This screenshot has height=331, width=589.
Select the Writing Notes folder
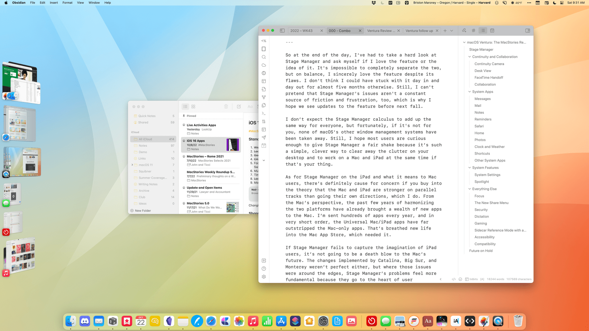pyautogui.click(x=153, y=184)
